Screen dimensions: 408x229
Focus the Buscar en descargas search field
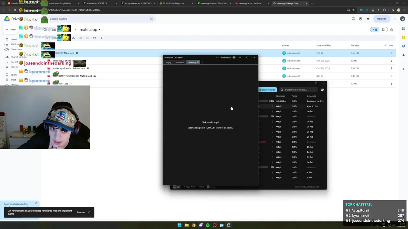(298, 90)
